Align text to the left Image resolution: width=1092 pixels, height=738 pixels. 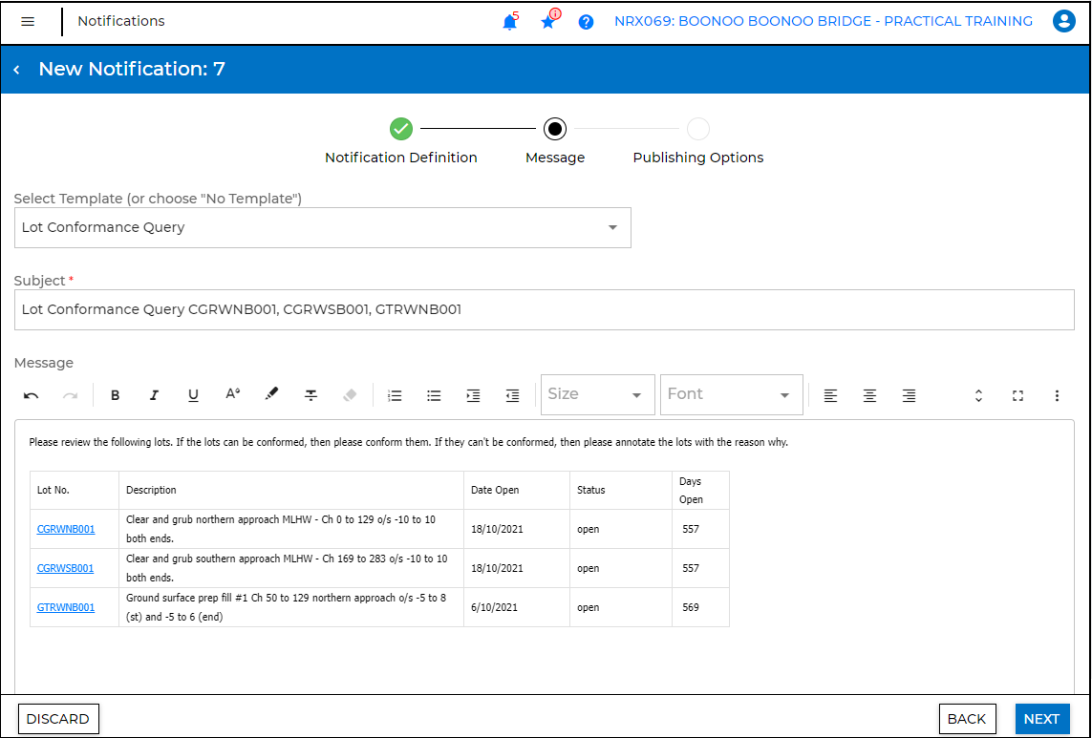(x=830, y=395)
